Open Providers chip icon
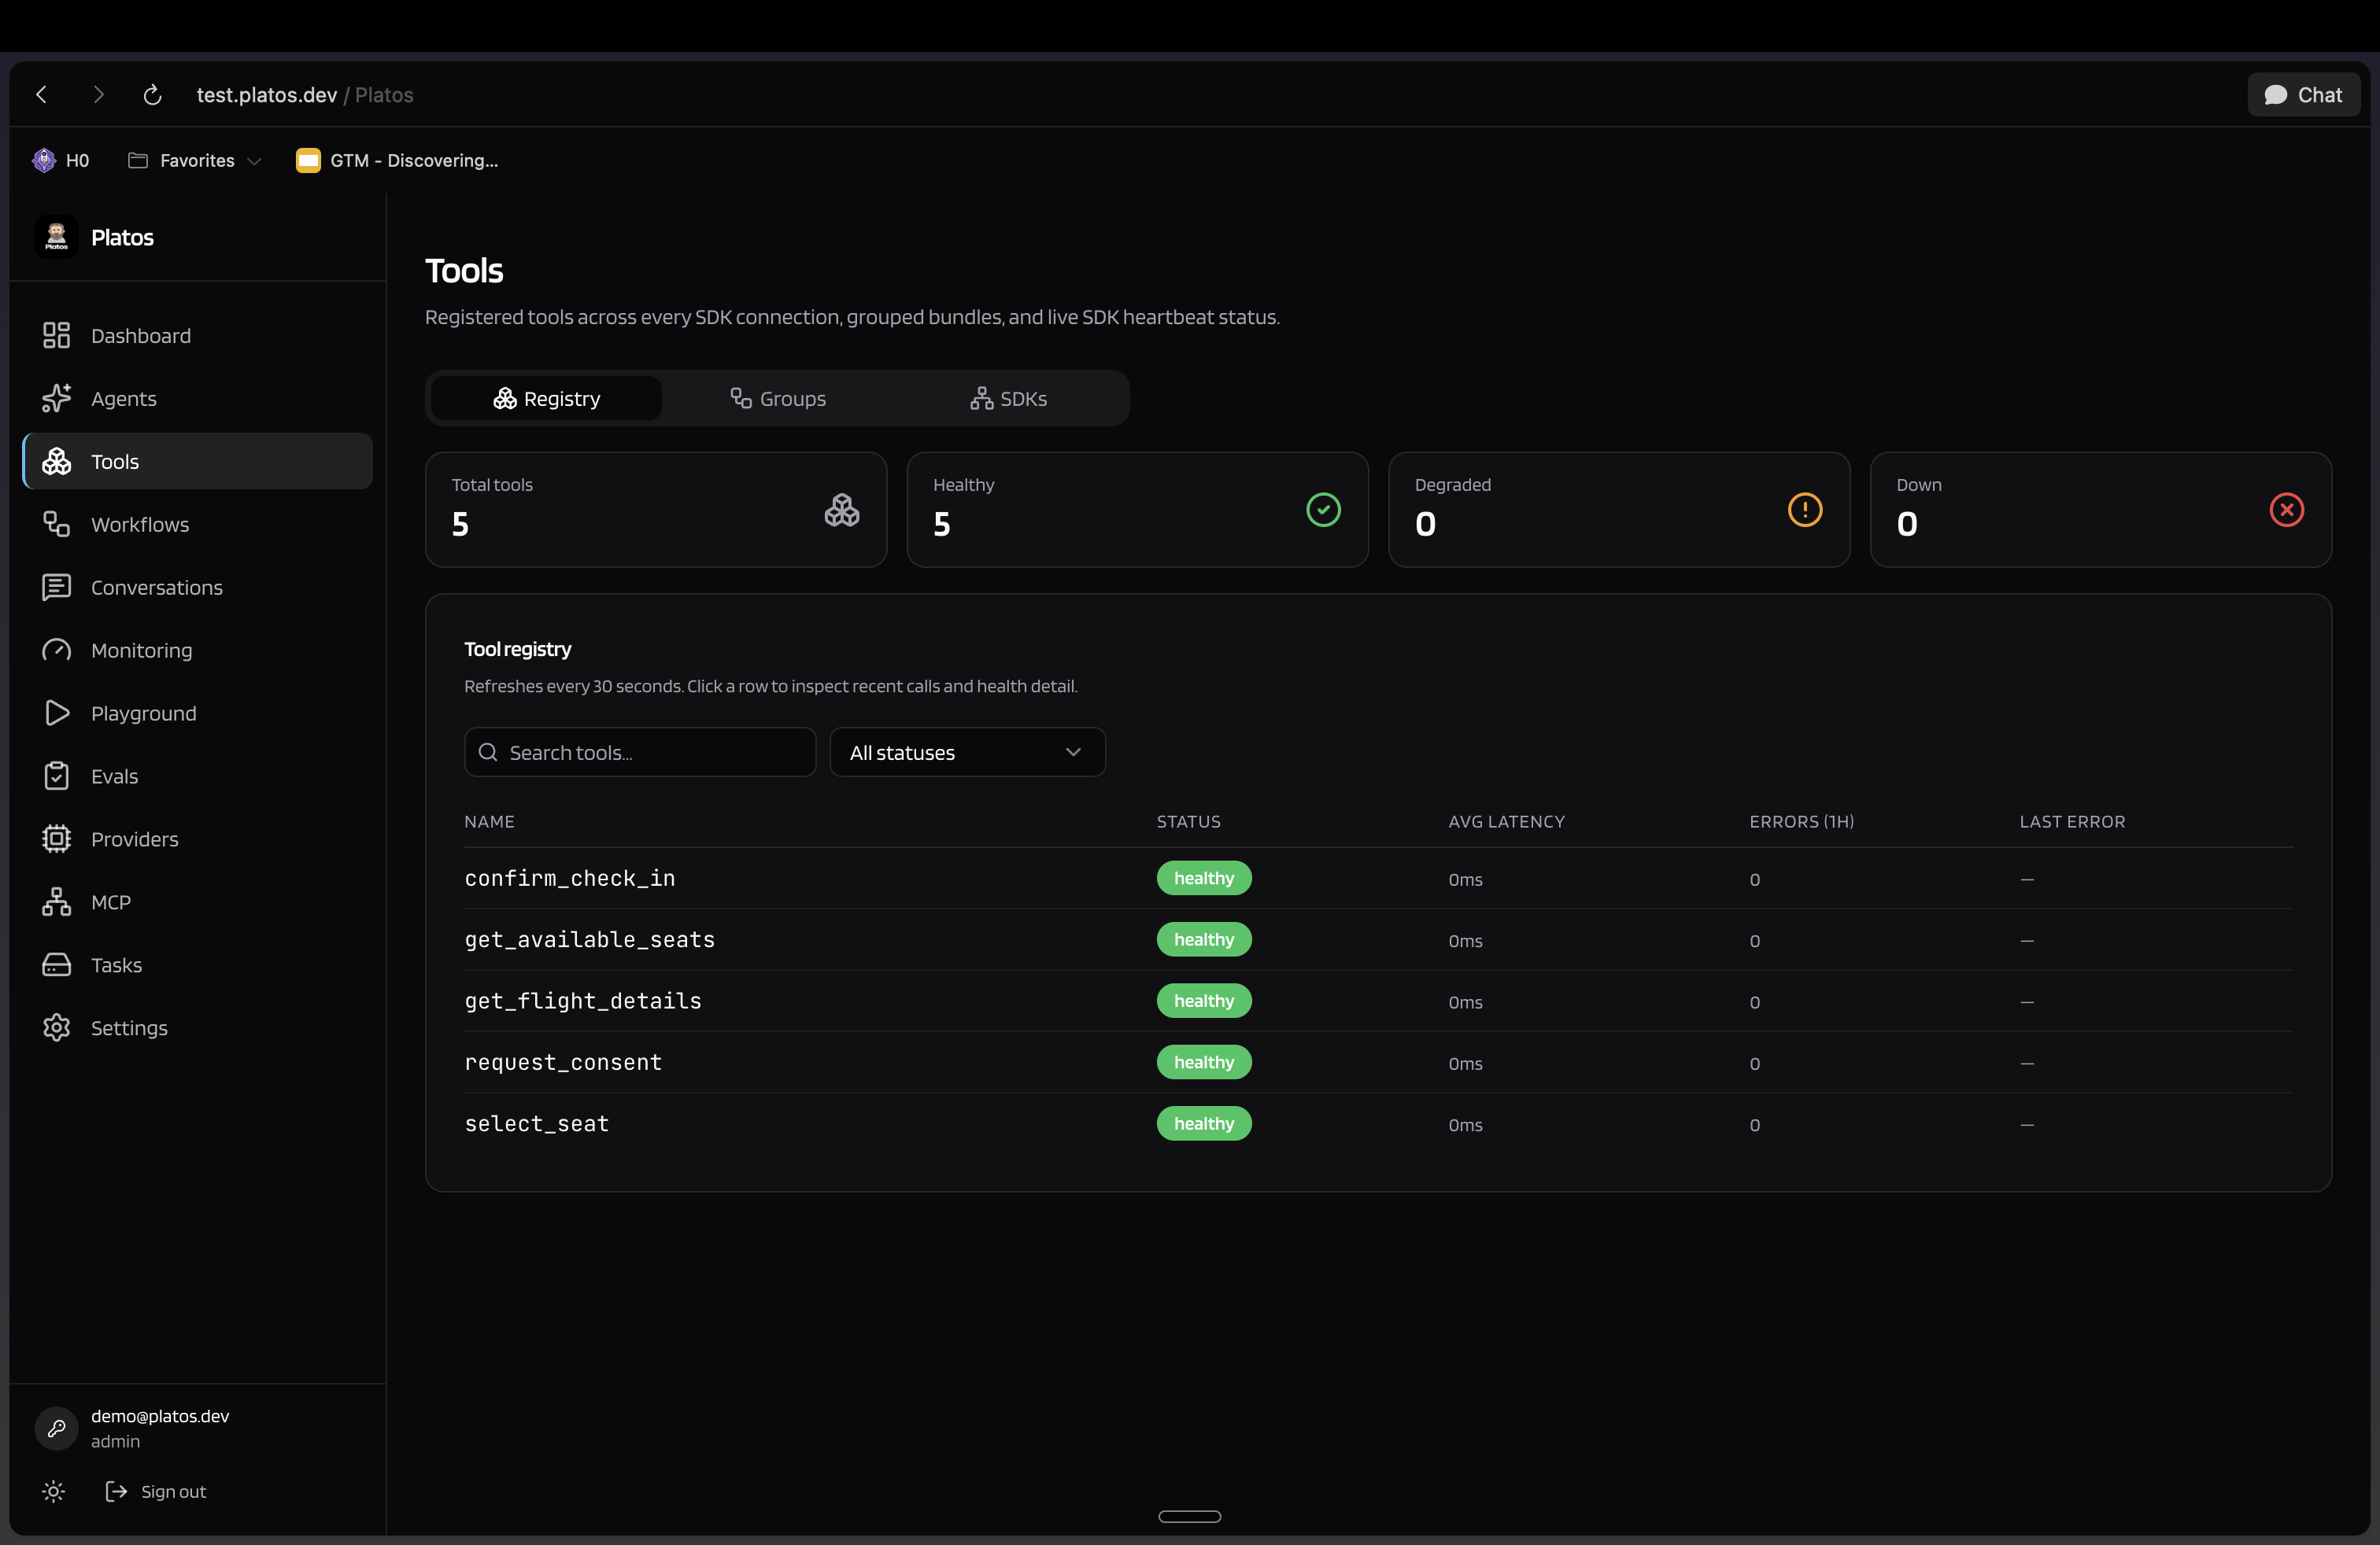Viewport: 2380px width, 1545px height. (x=56, y=839)
